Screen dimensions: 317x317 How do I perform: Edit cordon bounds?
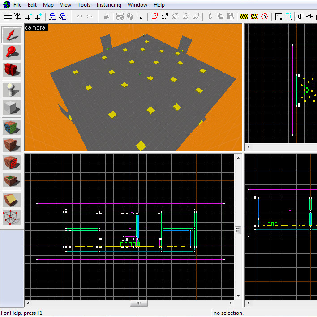(x=254, y=17)
